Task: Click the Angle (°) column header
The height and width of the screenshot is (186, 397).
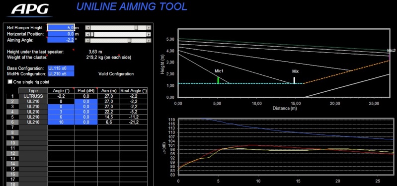Action: [61, 91]
